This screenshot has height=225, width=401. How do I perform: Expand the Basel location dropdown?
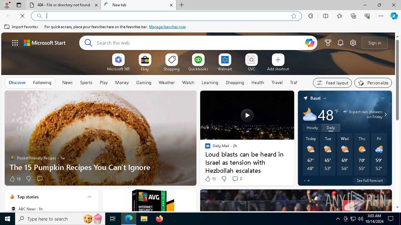click(x=325, y=98)
